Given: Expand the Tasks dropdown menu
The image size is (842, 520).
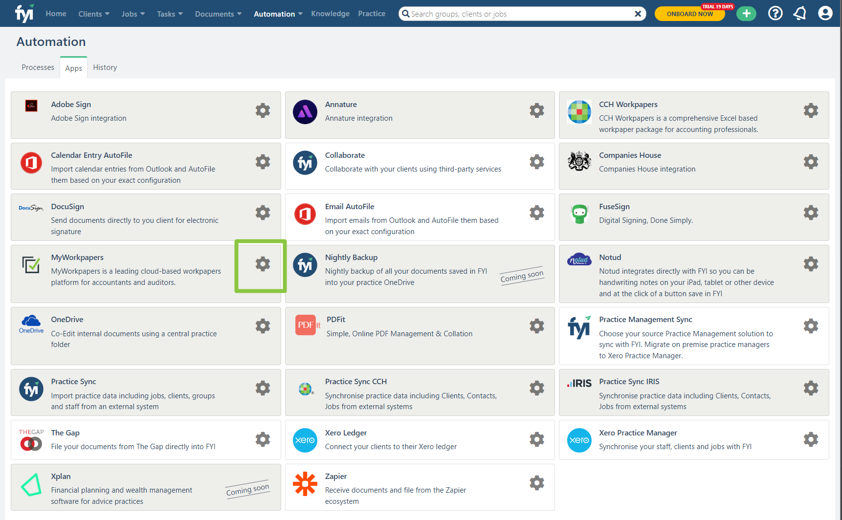Looking at the screenshot, I should point(170,14).
